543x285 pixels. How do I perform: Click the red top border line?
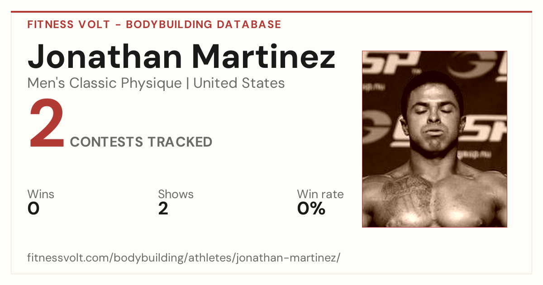pyautogui.click(x=271, y=12)
